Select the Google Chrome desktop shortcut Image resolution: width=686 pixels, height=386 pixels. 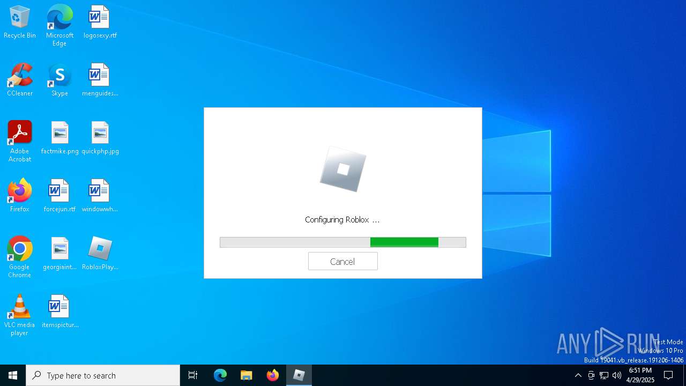point(20,257)
